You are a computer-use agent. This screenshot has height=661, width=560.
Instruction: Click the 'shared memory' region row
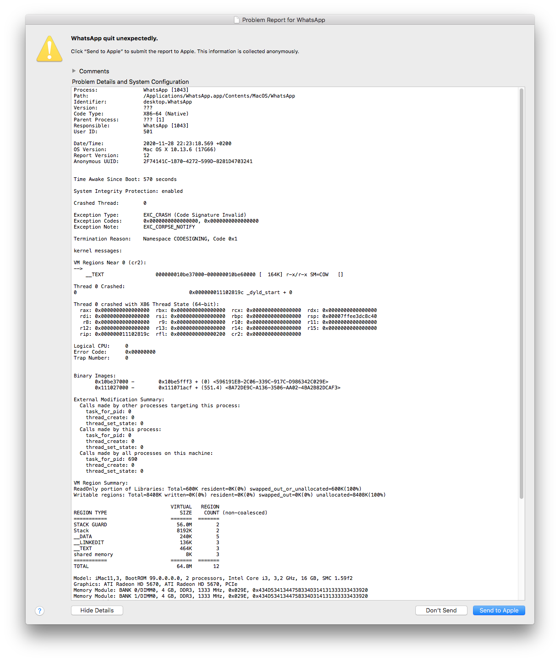(x=147, y=555)
